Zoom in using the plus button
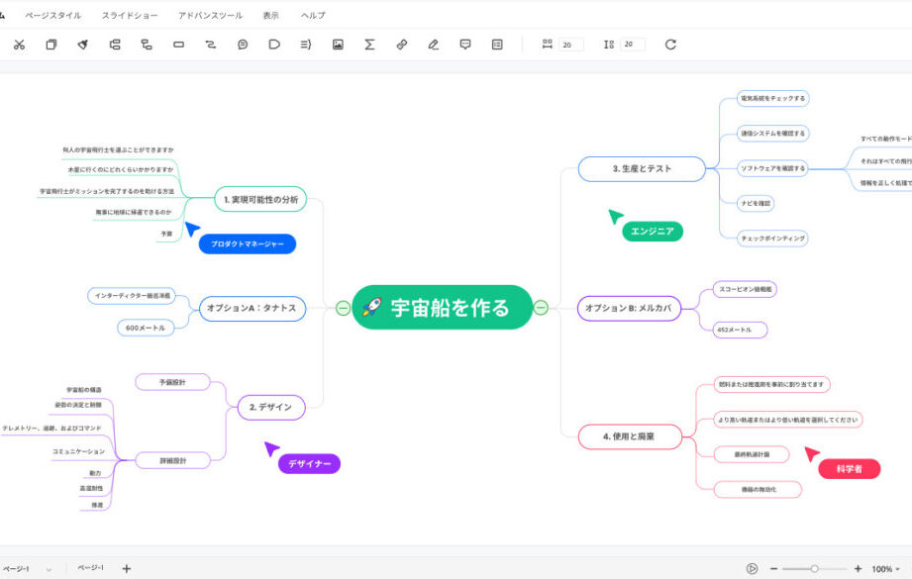This screenshot has width=912, height=579. click(858, 568)
